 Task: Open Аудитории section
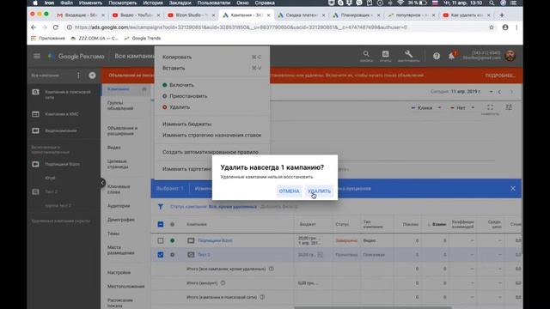click(x=119, y=206)
